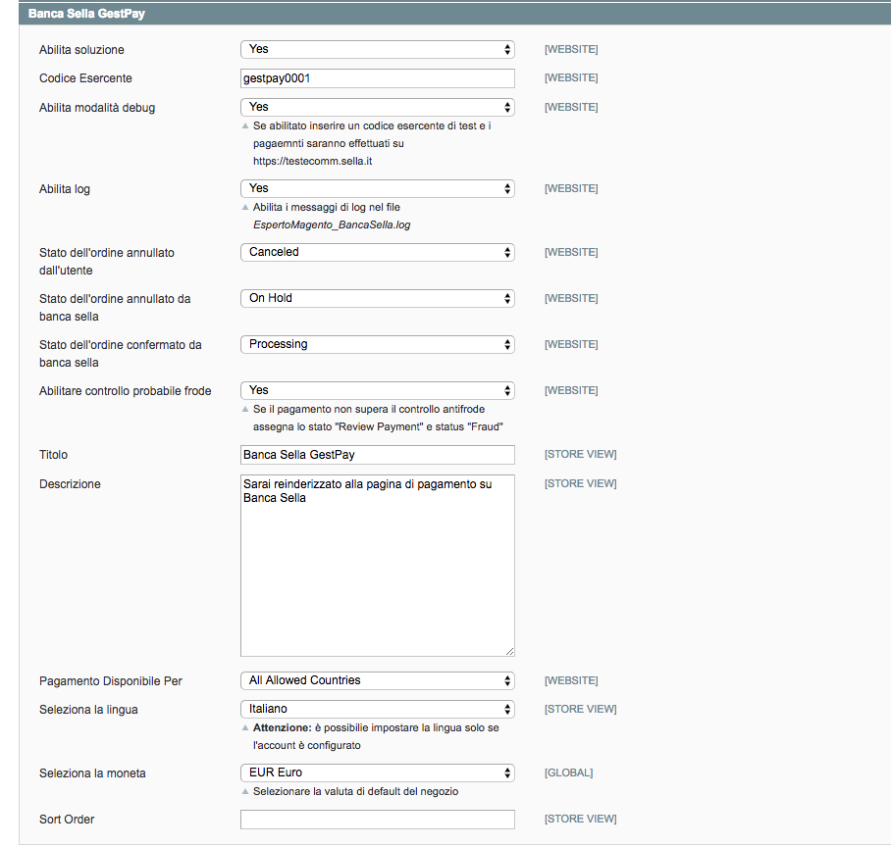891x847 pixels.
Task: Click [STORE VIEW] scope beside Descrizione
Action: (x=580, y=483)
